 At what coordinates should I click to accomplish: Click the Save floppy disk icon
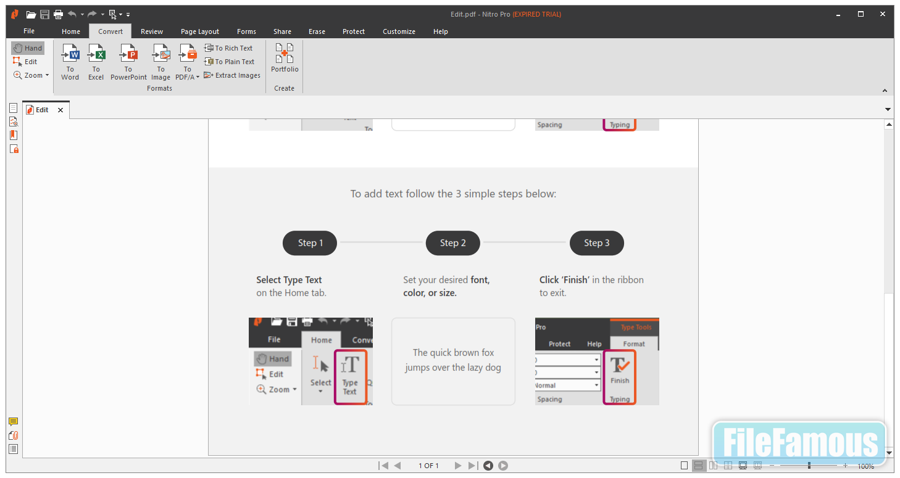click(x=44, y=14)
